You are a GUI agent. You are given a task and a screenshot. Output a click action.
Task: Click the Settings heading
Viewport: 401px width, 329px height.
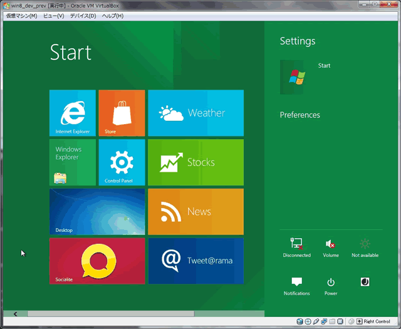(x=298, y=41)
